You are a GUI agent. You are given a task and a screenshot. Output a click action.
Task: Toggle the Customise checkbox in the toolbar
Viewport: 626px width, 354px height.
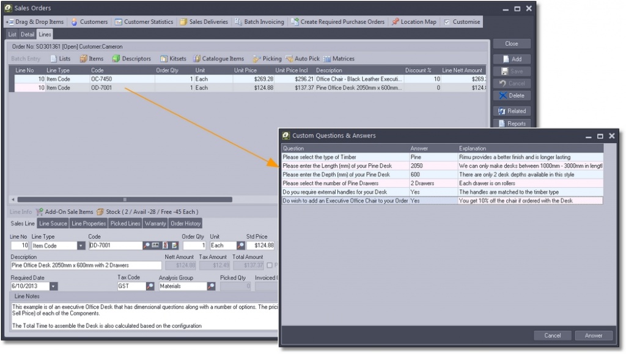tap(447, 22)
